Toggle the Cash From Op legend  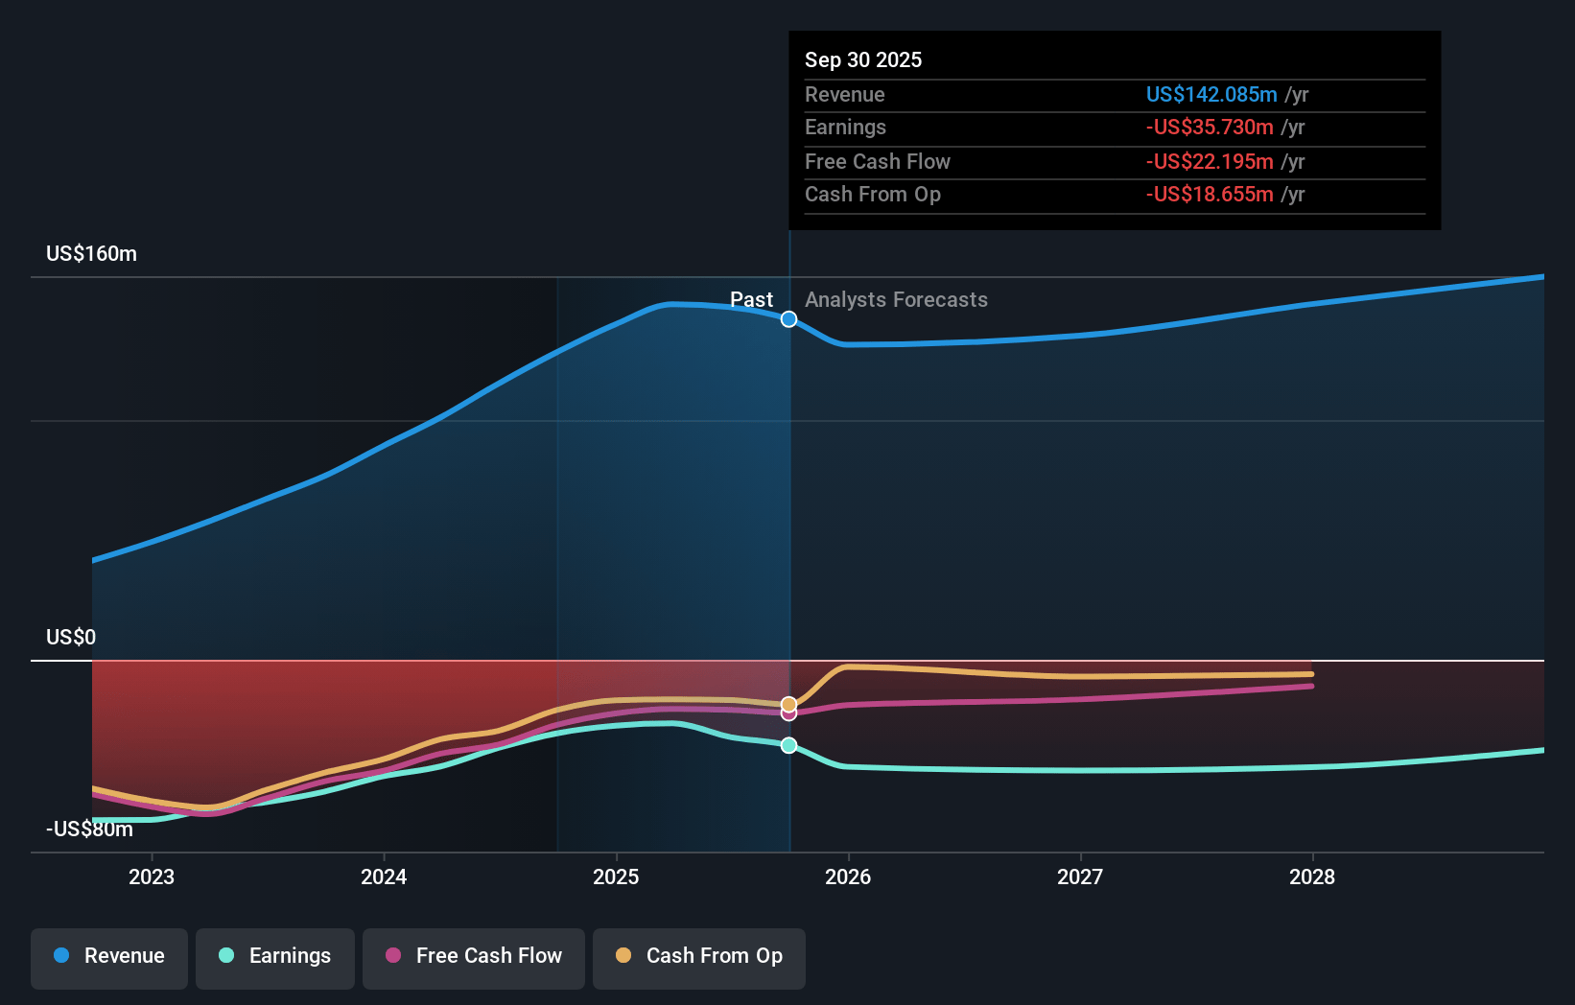(699, 957)
